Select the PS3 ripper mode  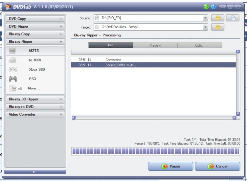35,79
